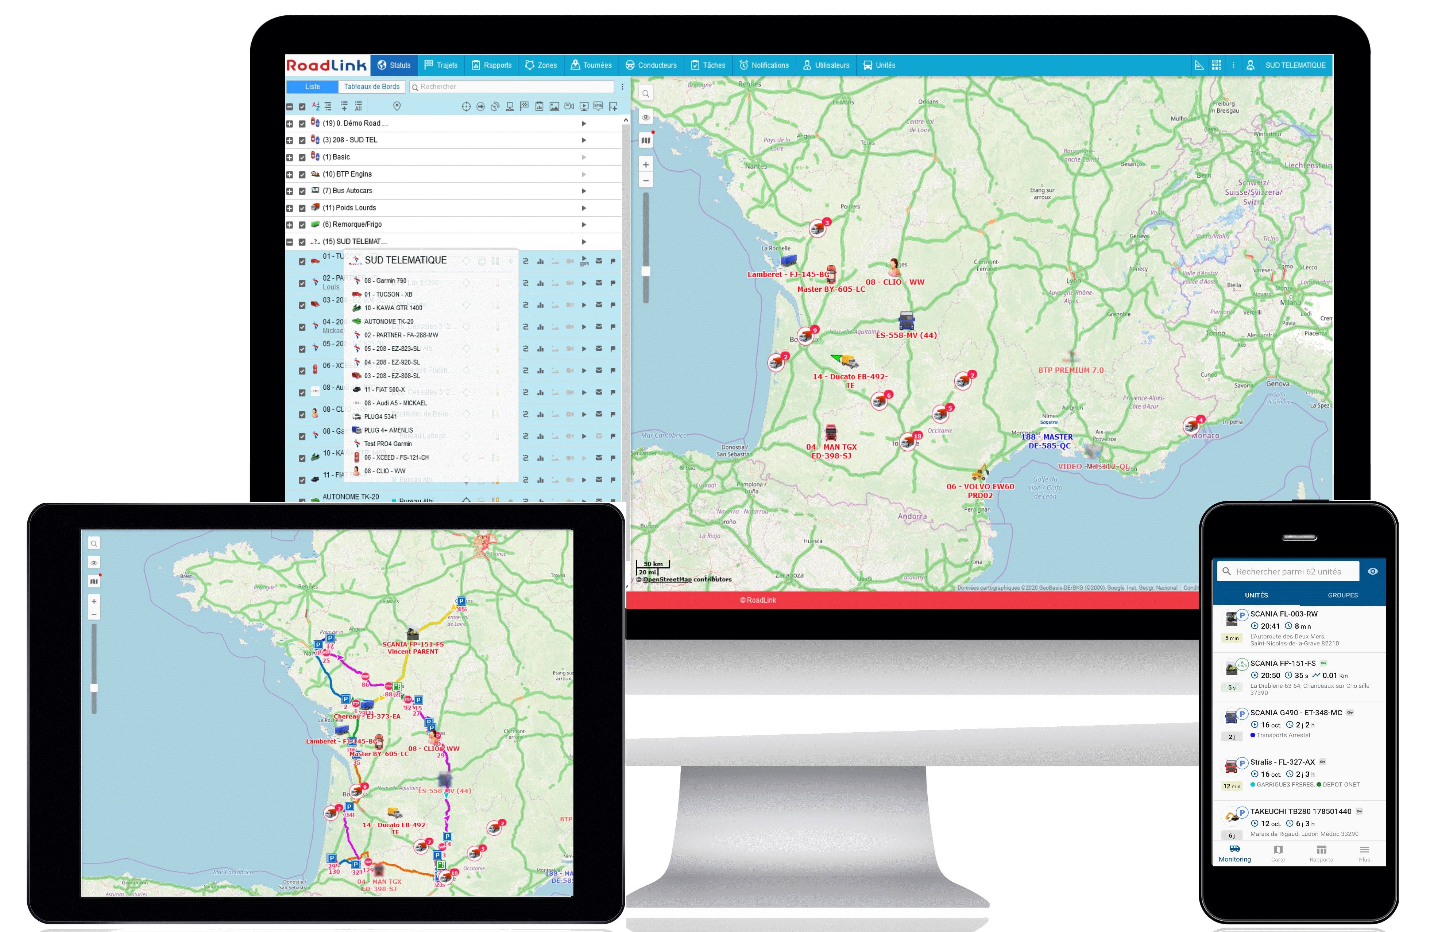This screenshot has width=1430, height=932.
Task: Collapse all groups with minus in list toolbar
Action: (289, 107)
